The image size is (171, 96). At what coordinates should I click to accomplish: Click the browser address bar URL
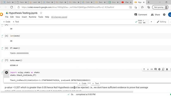point(68,7)
